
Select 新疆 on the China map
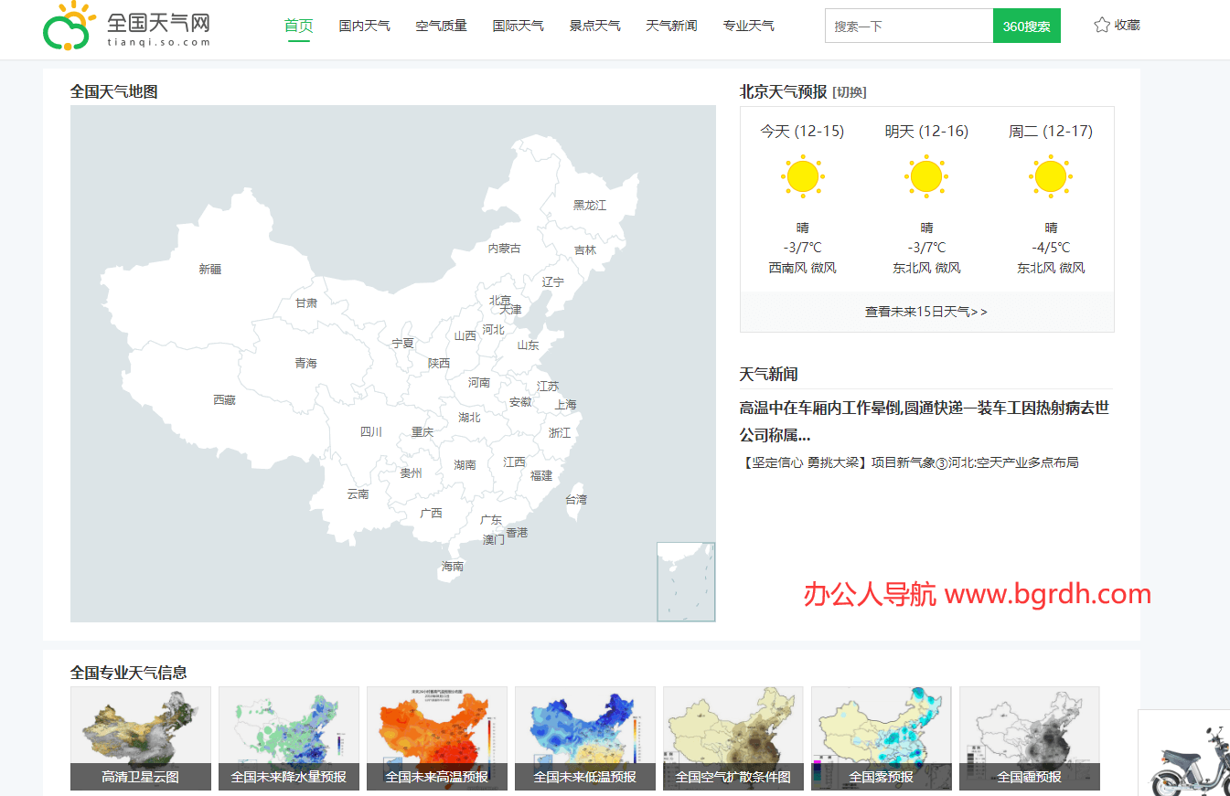[211, 269]
